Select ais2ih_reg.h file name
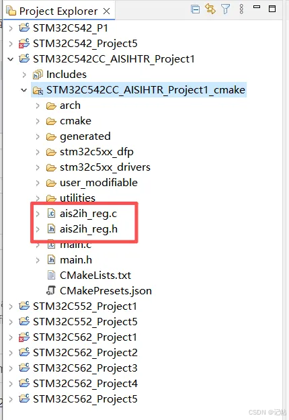This screenshot has height=420, width=289. click(x=89, y=229)
